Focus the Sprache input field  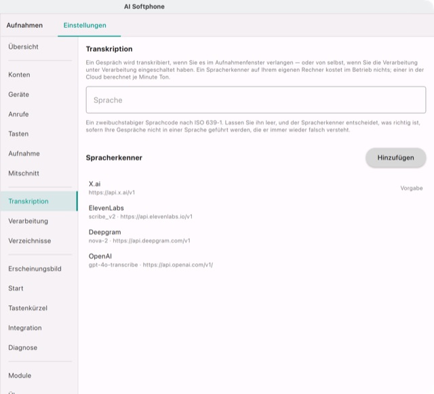(x=256, y=100)
